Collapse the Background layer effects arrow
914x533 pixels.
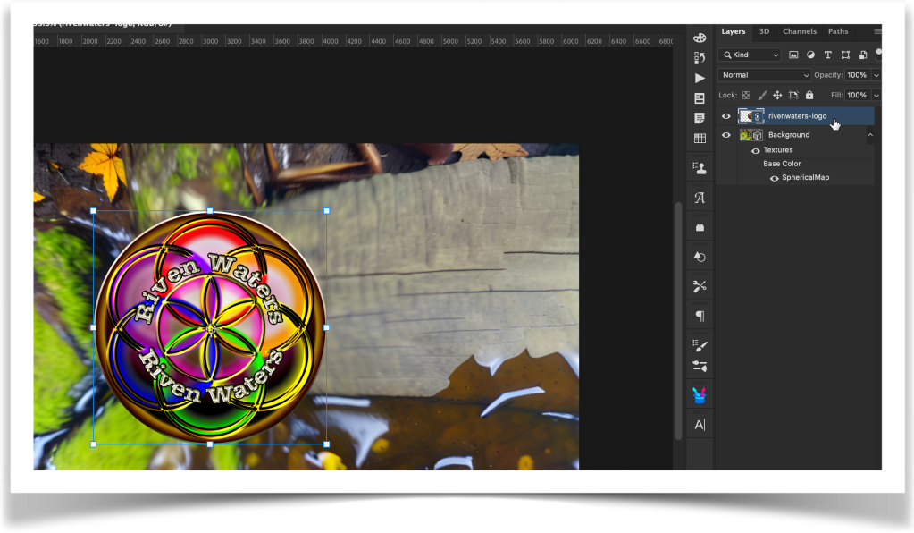click(x=870, y=135)
